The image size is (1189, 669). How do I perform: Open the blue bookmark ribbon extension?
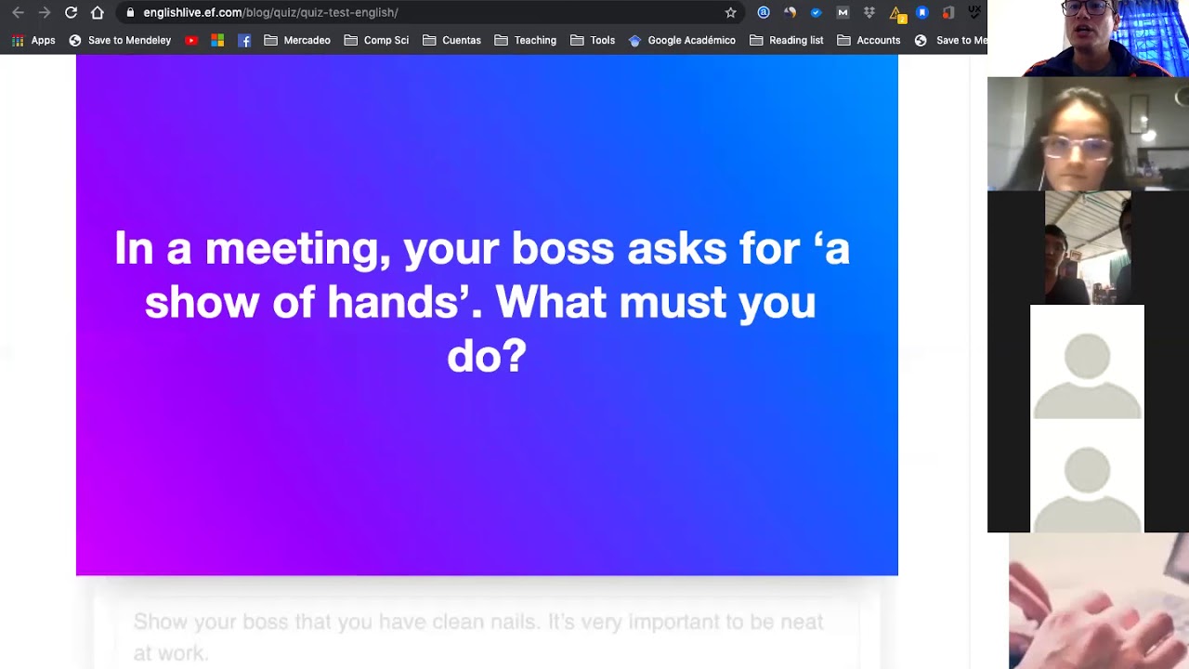click(x=922, y=13)
